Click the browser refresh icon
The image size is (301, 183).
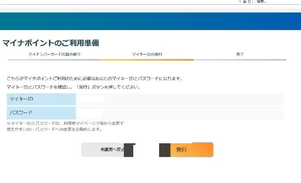[x=249, y=2]
